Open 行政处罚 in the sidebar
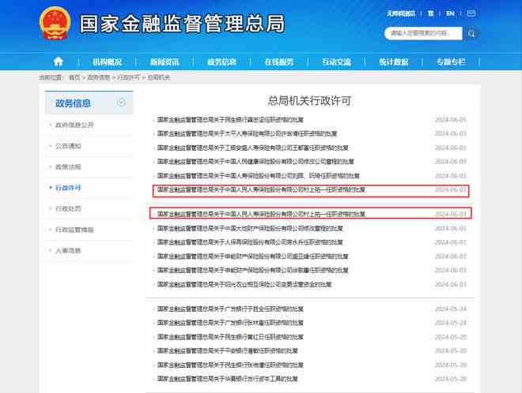The image size is (522, 393). 68,208
